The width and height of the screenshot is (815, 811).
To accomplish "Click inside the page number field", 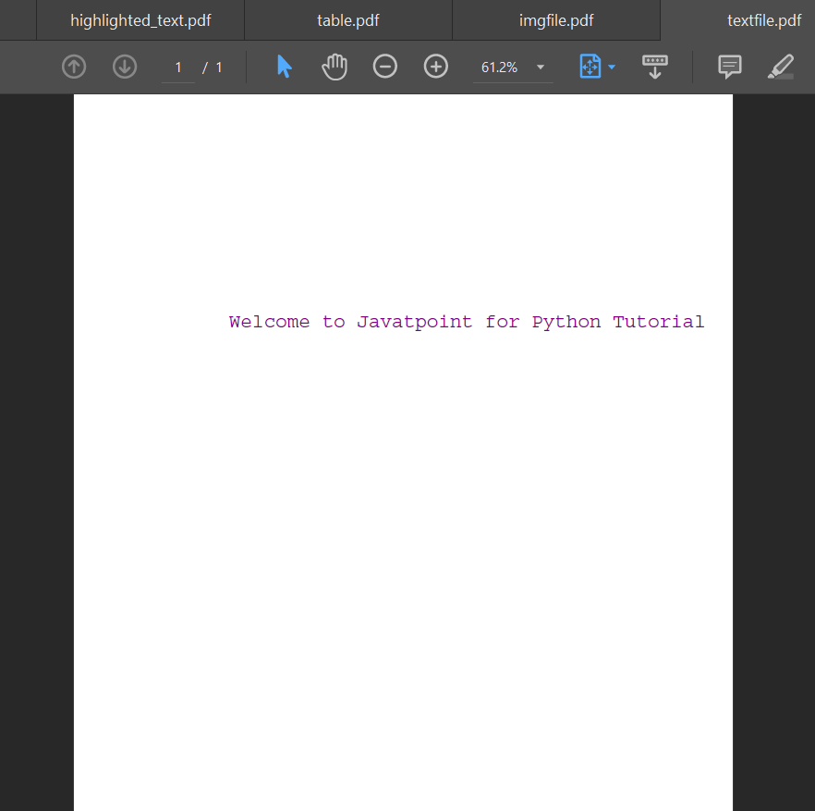I will [177, 66].
